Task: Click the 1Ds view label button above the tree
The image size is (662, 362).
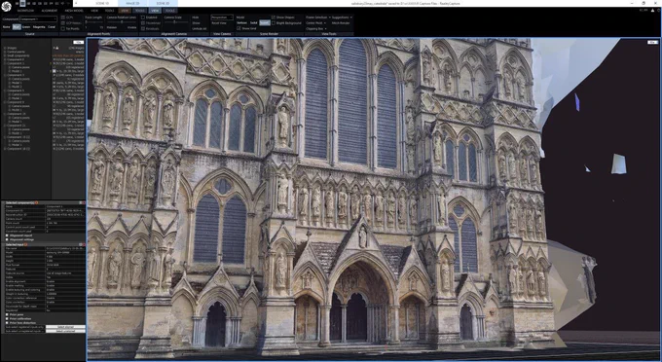Action: point(79,42)
